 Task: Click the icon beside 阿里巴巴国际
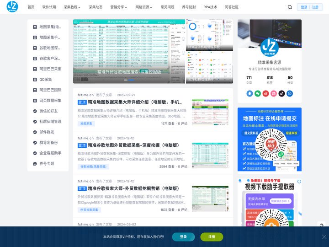pyautogui.click(x=35, y=90)
